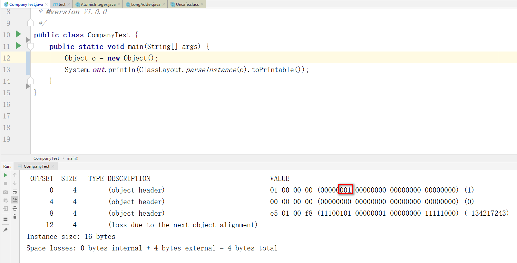This screenshot has height=263, width=517.
Task: Click class name CompanyTest on line 10
Action: [x=109, y=35]
